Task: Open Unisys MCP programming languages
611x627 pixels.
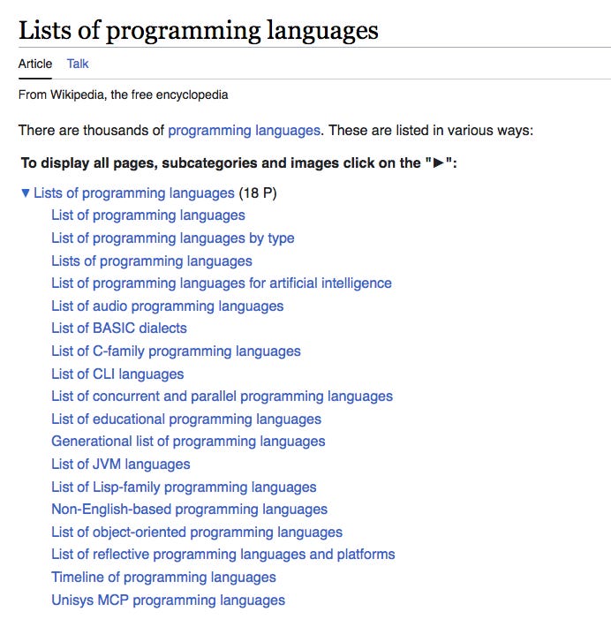Action: 169,601
